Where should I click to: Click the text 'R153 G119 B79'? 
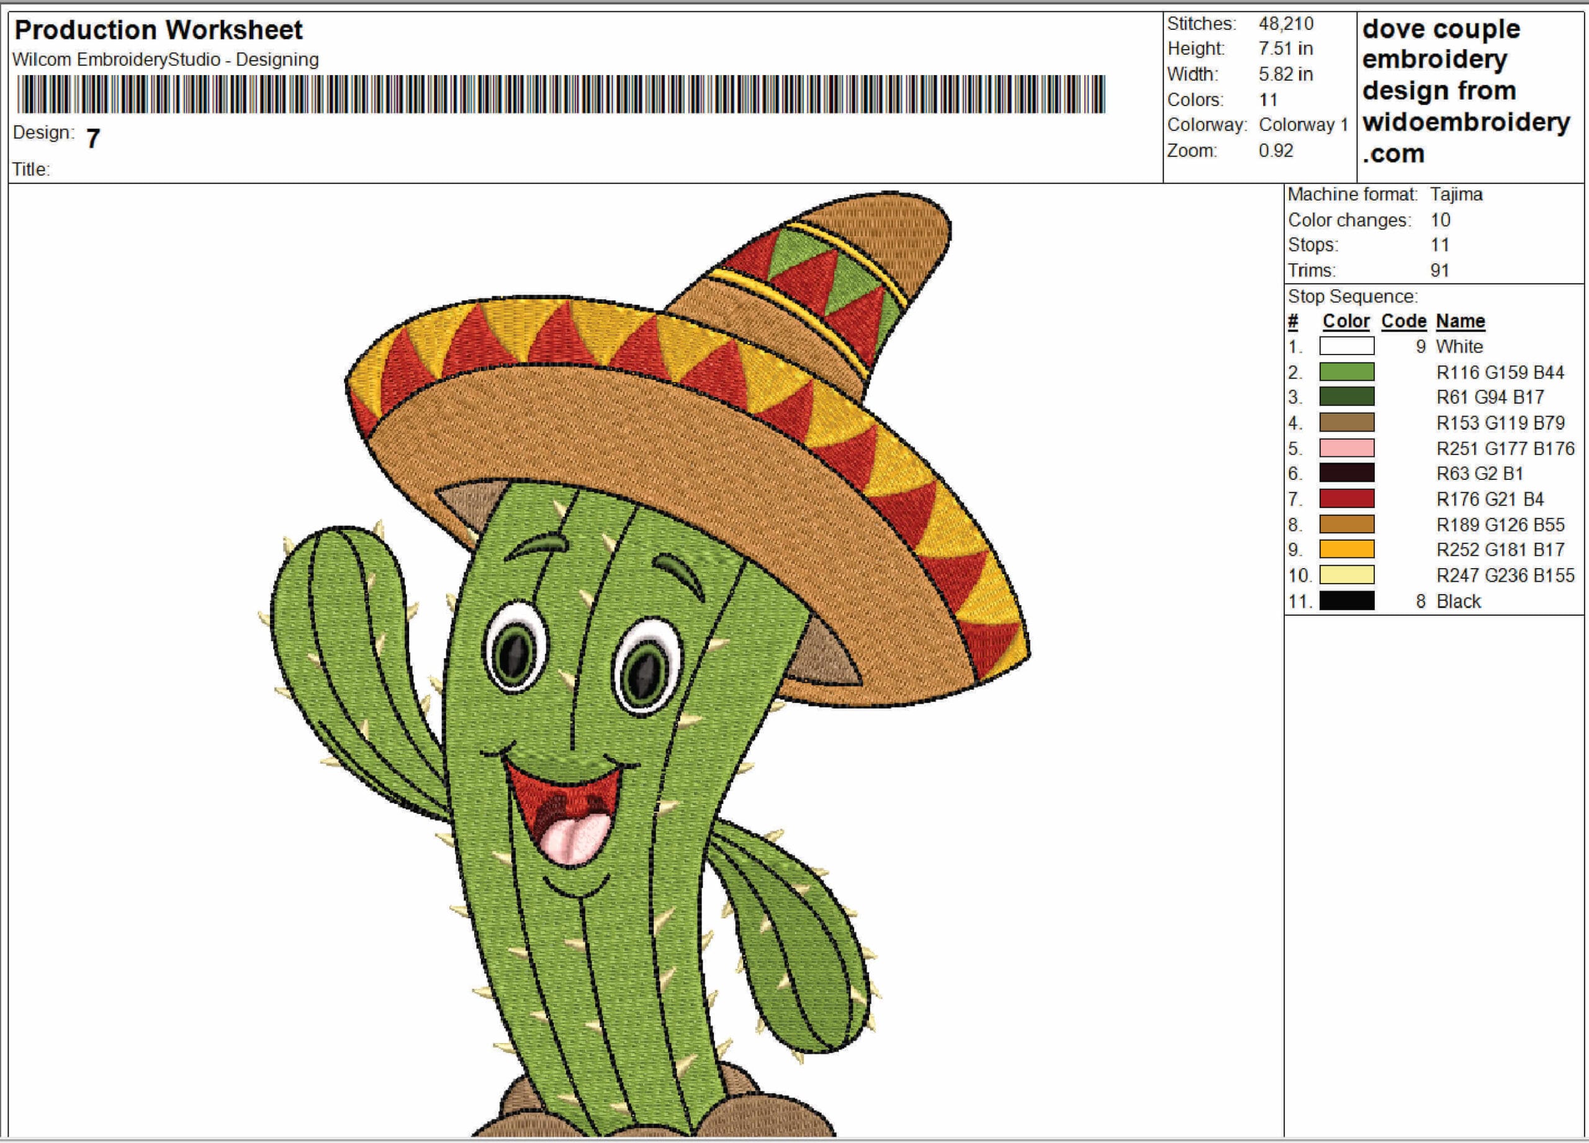click(1500, 423)
